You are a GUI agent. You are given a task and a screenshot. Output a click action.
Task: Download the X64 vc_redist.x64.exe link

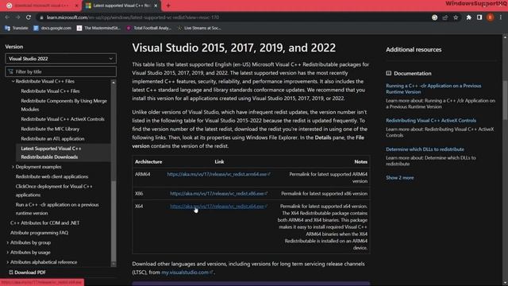219,207
